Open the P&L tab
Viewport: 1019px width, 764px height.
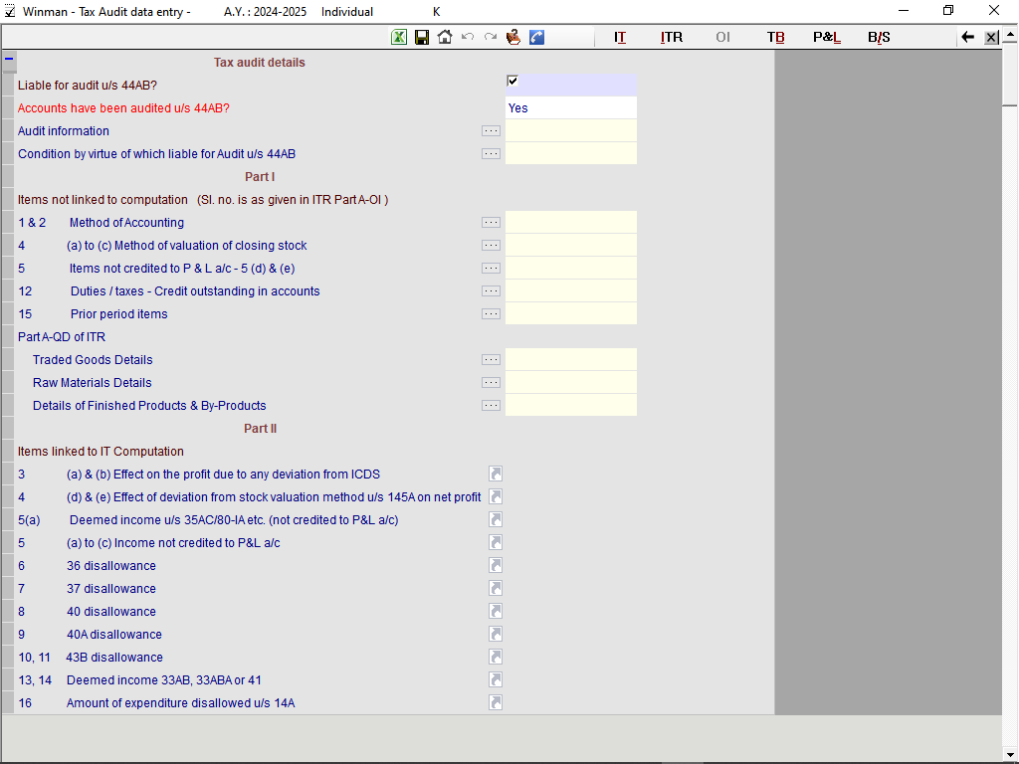tap(827, 37)
